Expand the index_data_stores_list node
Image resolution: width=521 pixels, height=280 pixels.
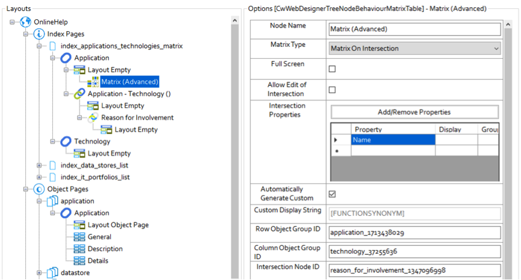coord(39,165)
